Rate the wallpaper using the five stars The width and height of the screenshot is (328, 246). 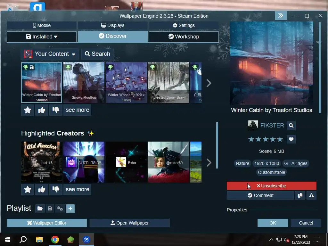click(x=266, y=139)
